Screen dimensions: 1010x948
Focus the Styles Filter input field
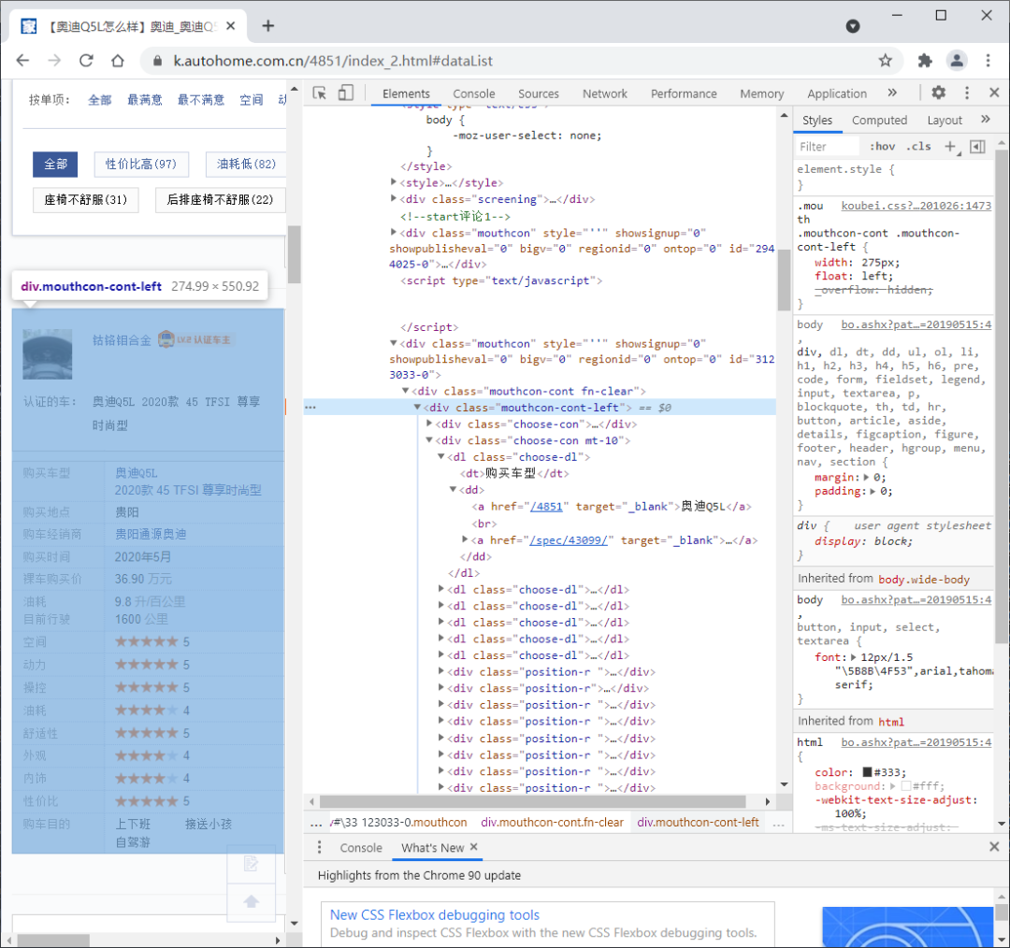(827, 147)
